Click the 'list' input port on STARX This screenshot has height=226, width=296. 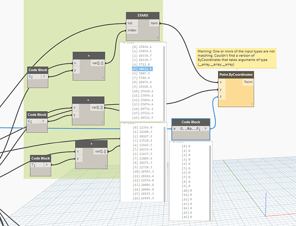click(131, 23)
